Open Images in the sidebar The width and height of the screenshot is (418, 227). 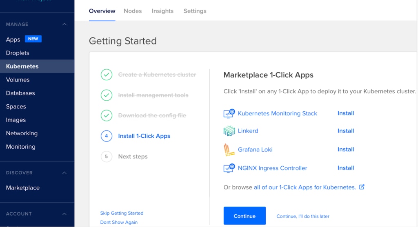[x=16, y=120]
